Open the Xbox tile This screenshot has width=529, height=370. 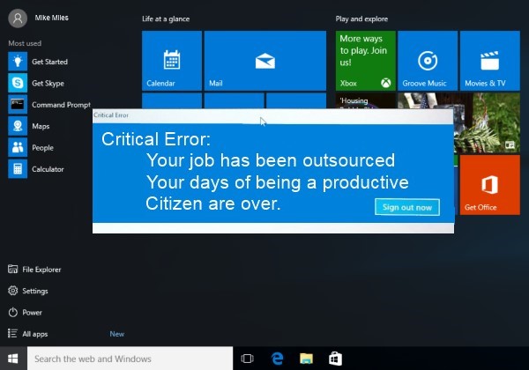click(365, 61)
